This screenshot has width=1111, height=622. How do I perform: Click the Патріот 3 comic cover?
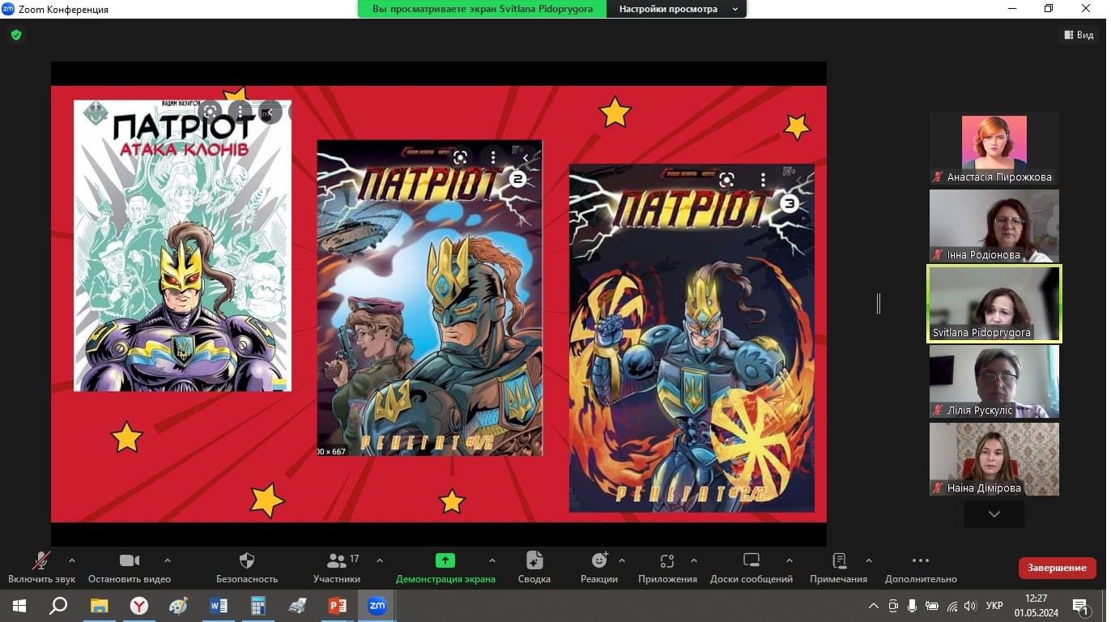pos(692,338)
